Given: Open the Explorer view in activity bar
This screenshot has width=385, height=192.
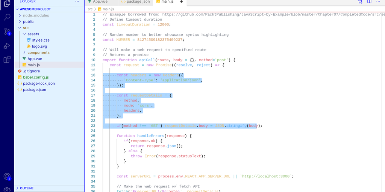Looking at the screenshot, I should pos(7,3).
